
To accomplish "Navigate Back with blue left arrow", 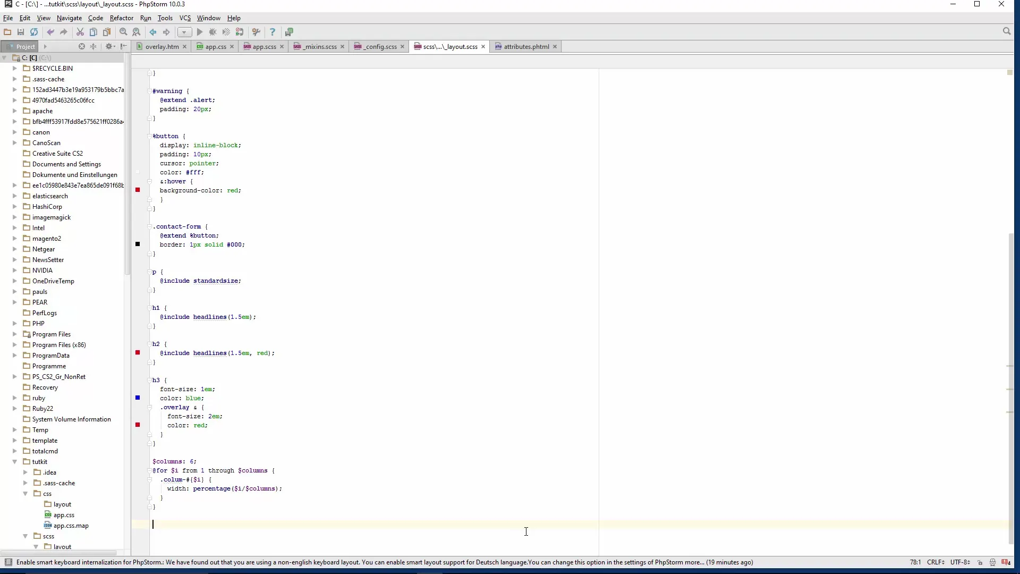I will (153, 32).
